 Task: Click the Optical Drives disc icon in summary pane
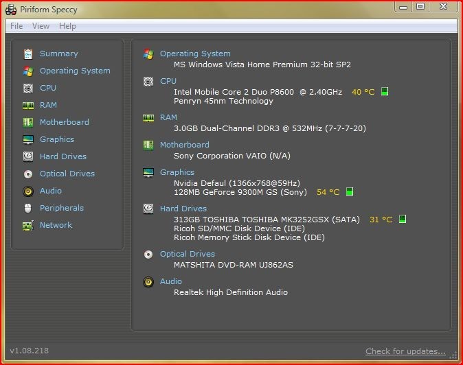point(148,254)
